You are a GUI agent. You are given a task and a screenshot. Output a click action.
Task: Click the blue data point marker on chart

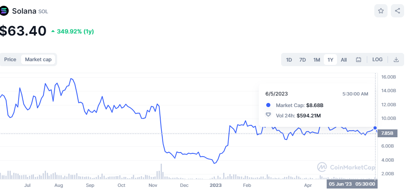tap(375, 128)
